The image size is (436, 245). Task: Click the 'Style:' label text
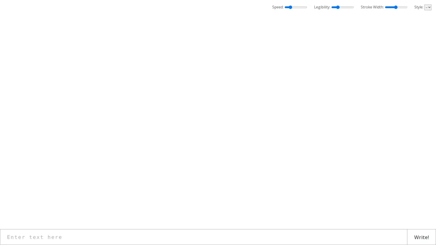tap(418, 7)
